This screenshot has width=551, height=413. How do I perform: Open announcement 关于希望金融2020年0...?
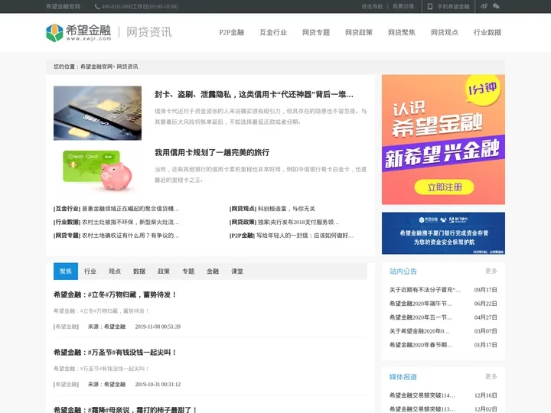pyautogui.click(x=419, y=331)
